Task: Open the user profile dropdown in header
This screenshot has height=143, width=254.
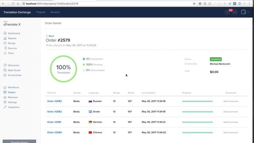Action: coord(245,12)
